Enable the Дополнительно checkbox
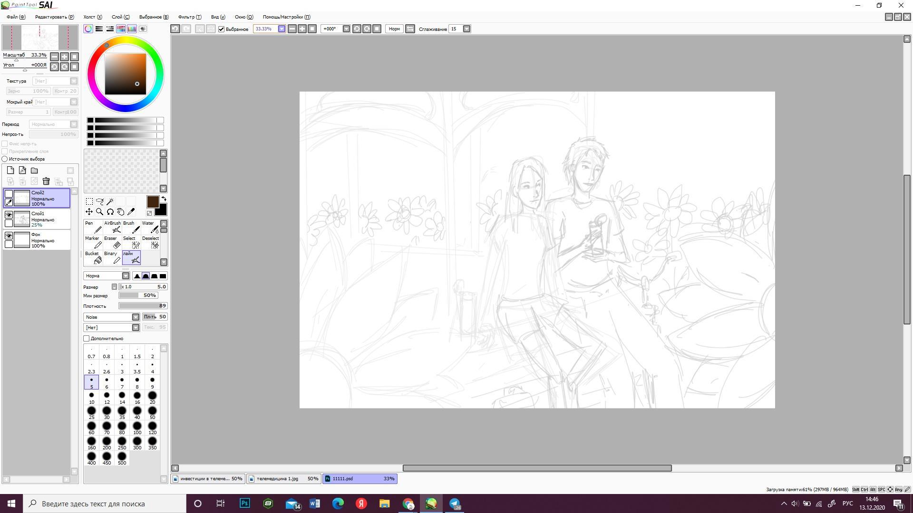Image resolution: width=913 pixels, height=513 pixels. [x=87, y=339]
